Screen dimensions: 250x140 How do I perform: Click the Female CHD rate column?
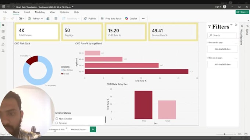point(167,110)
